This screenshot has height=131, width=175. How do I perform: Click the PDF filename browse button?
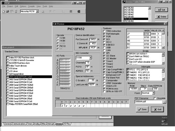[164, 102]
